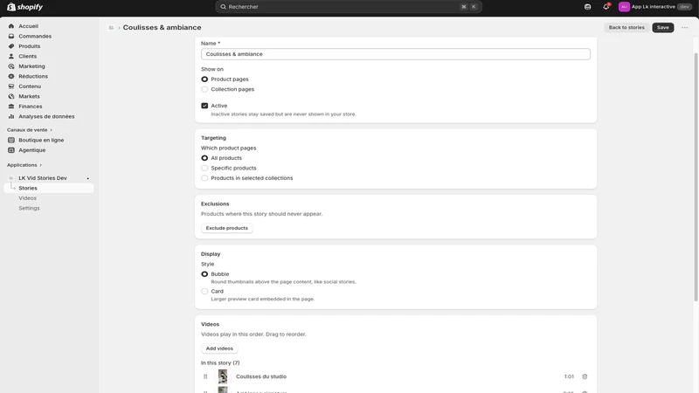Expand the Applications section chevron
Screen dimensions: 699x393
pyautogui.click(x=40, y=165)
